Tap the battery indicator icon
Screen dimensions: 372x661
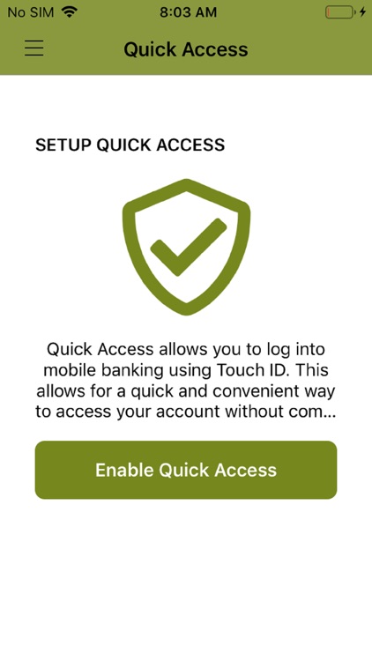[x=339, y=12]
